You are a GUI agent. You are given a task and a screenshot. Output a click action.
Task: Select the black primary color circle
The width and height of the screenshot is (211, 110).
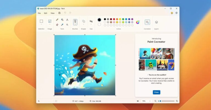point(99,20)
